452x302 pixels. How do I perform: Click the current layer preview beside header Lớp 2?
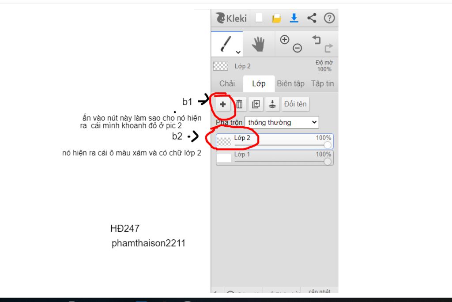click(x=221, y=66)
